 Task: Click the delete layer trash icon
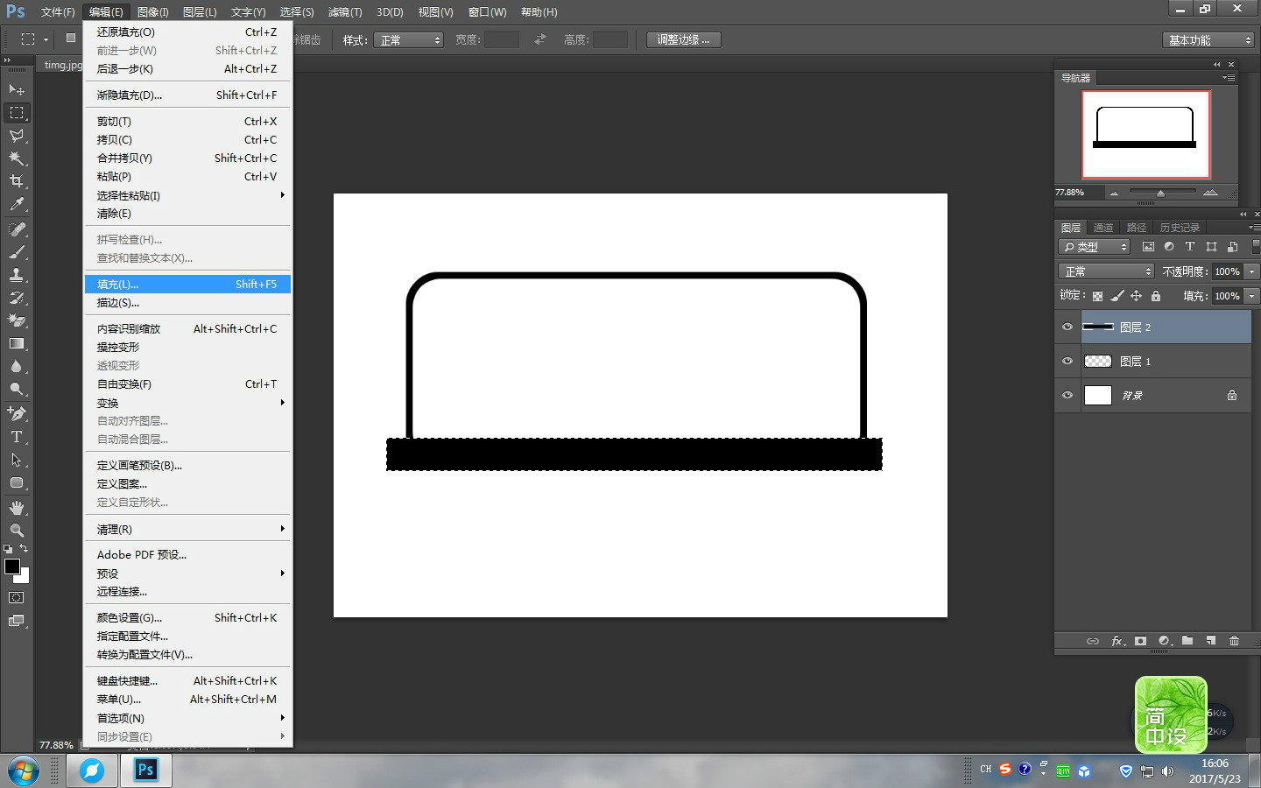(x=1234, y=641)
